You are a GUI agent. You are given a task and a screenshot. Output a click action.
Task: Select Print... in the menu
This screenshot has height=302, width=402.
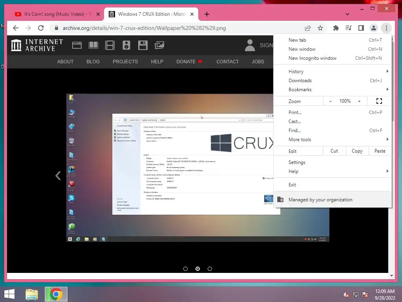tap(333, 112)
